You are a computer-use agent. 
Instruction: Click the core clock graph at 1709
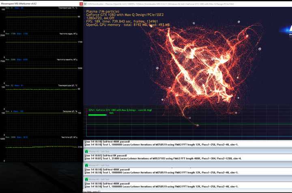pos(41,42)
